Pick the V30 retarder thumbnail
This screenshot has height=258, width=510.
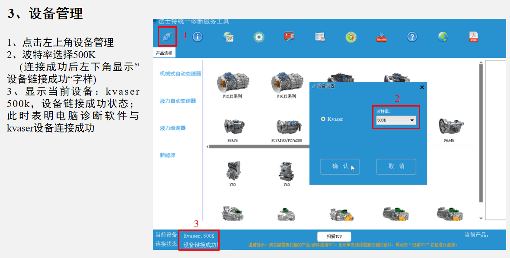233,171
